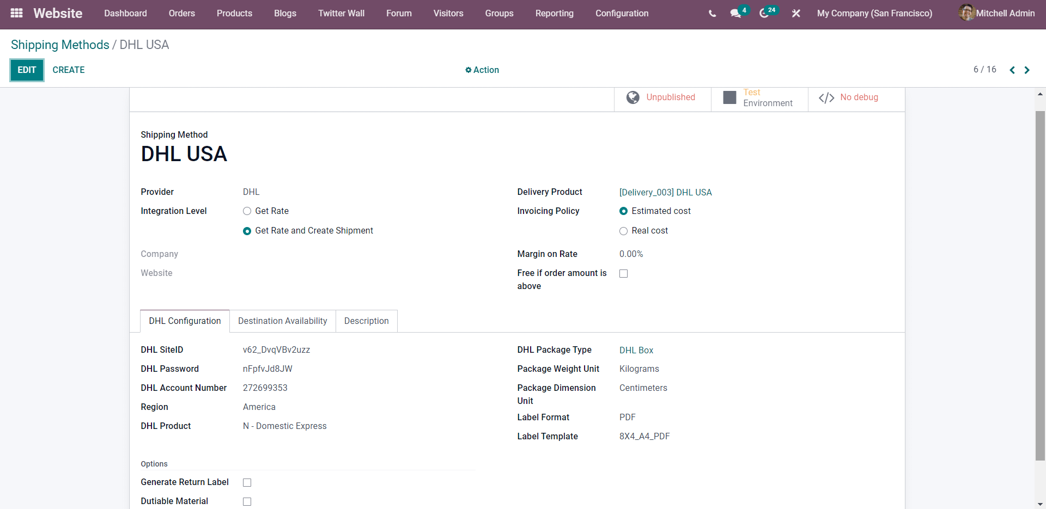Image resolution: width=1046 pixels, height=509 pixels.
Task: Open the My Company (San Francisco) selector
Action: pos(874,13)
